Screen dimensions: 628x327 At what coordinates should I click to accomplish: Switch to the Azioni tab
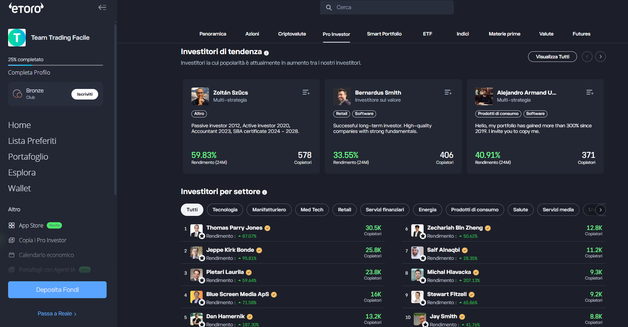tap(252, 34)
